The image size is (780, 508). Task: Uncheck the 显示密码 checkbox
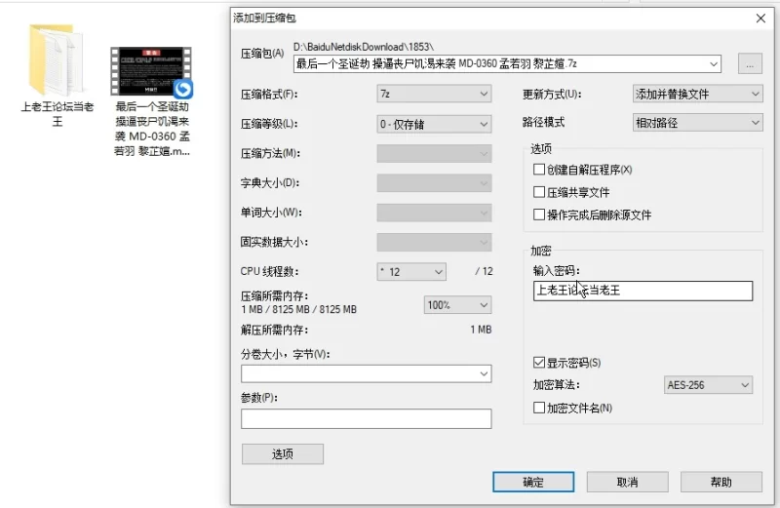[539, 362]
